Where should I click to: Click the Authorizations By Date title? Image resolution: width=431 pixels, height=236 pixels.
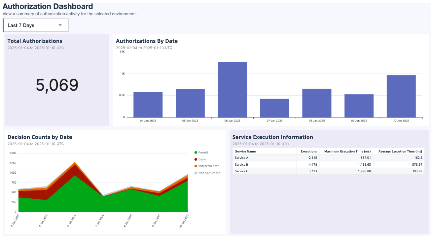point(147,41)
